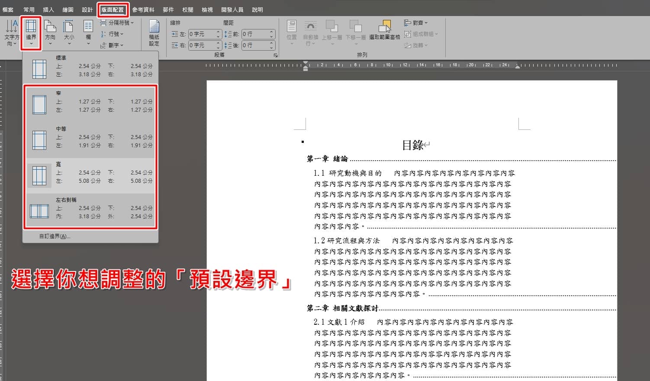Image resolution: width=650 pixels, height=381 pixels.
Task: Switch to the 參考資料 references tab
Action: click(143, 10)
